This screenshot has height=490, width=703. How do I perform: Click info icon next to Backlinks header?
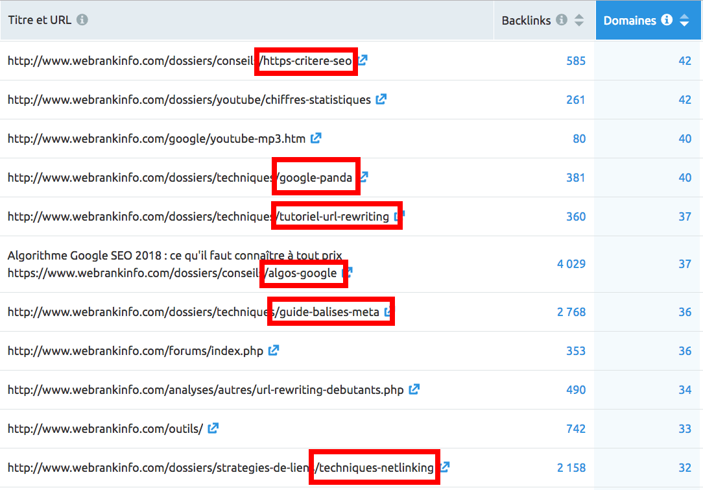pyautogui.click(x=562, y=19)
